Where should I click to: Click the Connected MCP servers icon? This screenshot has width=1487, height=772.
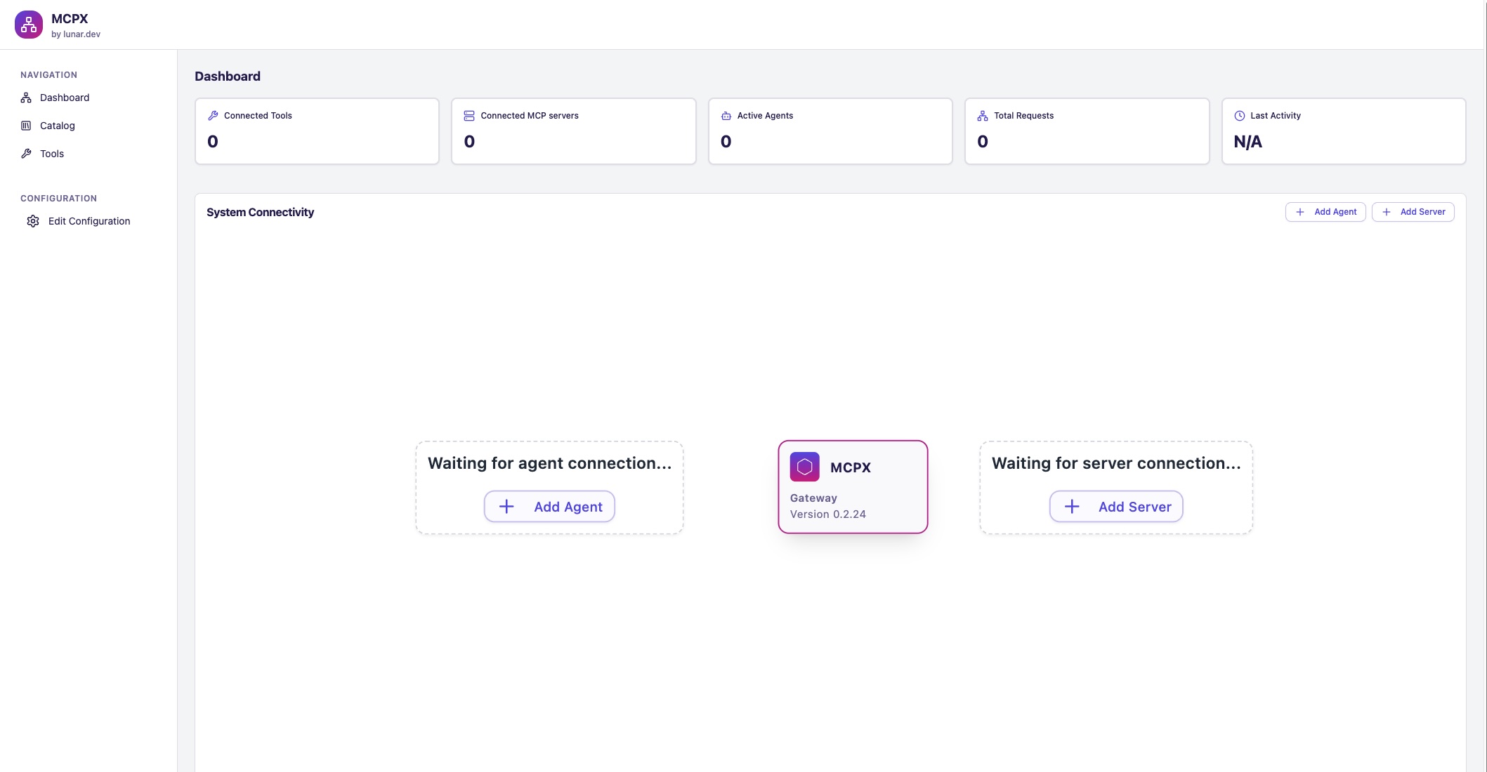pyautogui.click(x=469, y=116)
